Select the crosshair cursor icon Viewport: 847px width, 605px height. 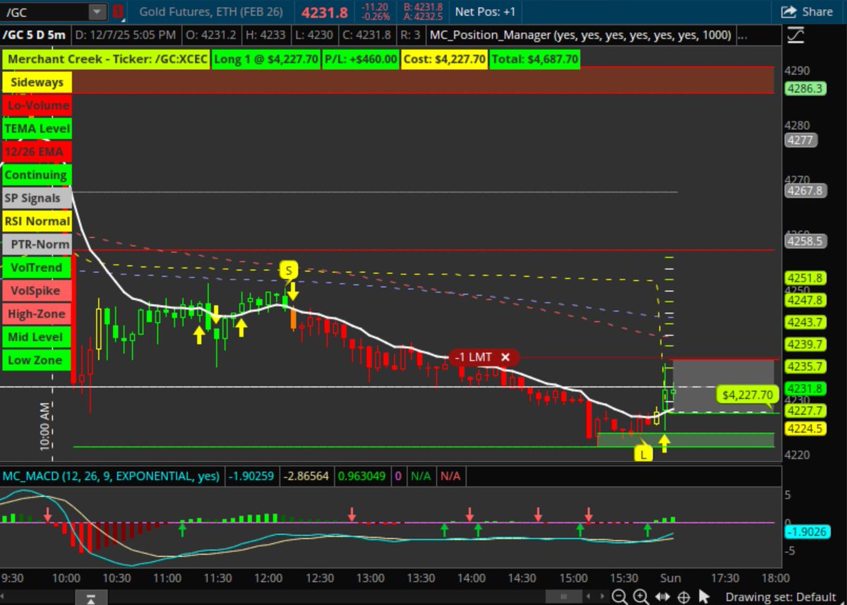[x=683, y=597]
